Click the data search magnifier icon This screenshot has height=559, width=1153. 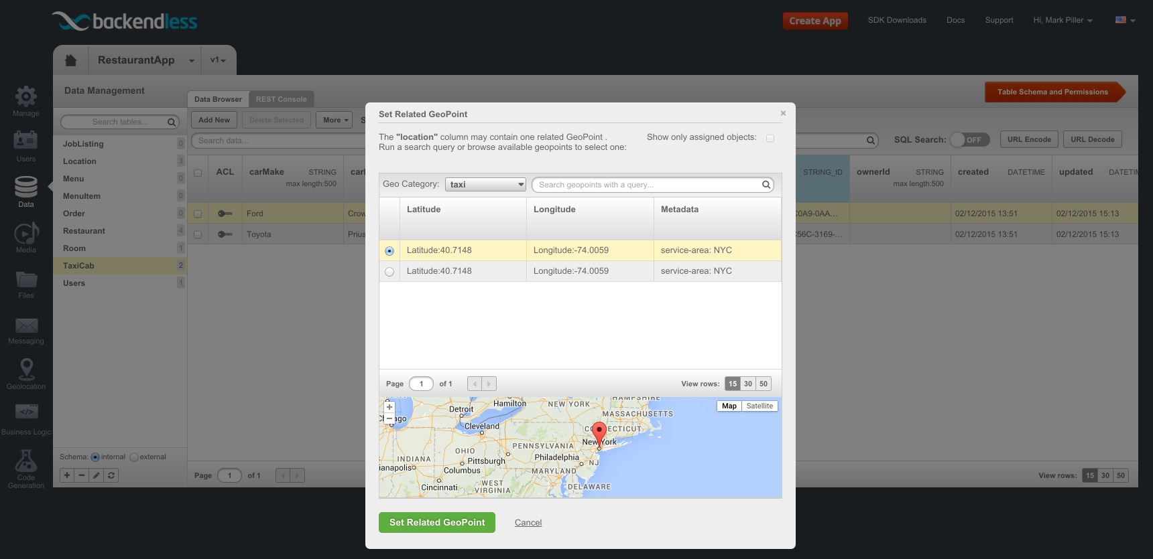point(870,141)
